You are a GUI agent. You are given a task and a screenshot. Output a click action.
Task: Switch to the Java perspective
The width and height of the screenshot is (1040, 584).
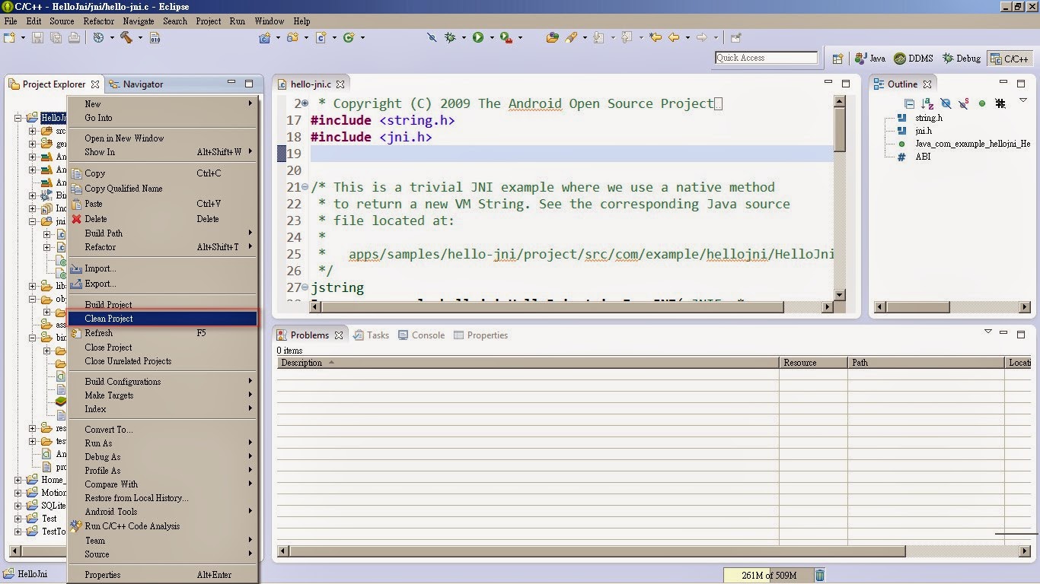[870, 59]
